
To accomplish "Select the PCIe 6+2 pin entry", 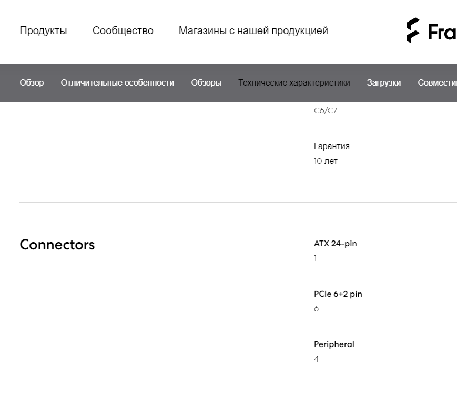I will [x=338, y=294].
